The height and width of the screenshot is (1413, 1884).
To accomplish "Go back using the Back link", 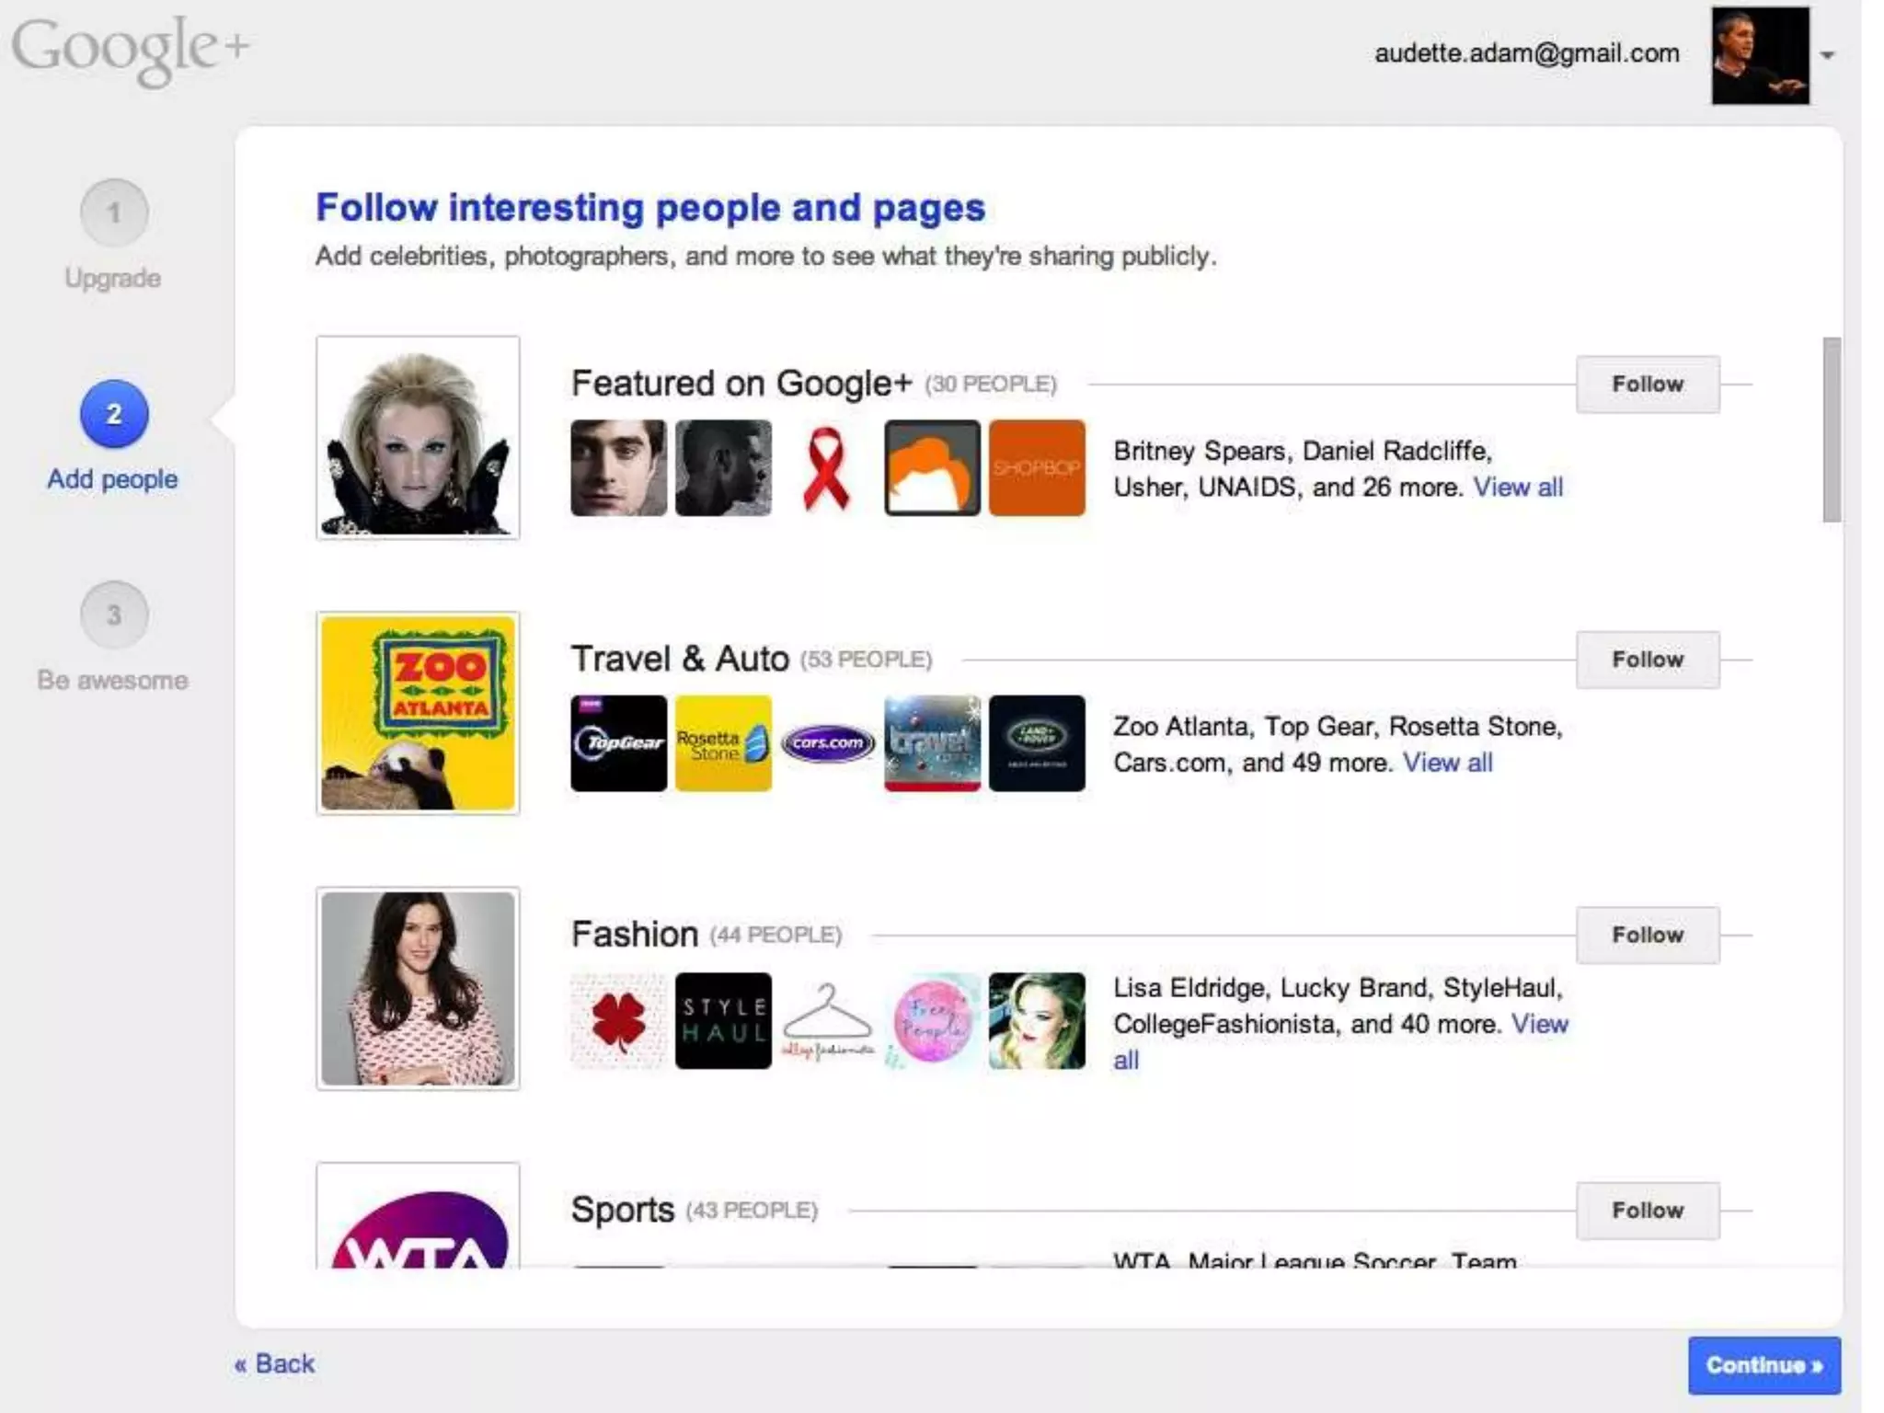I will tap(274, 1363).
